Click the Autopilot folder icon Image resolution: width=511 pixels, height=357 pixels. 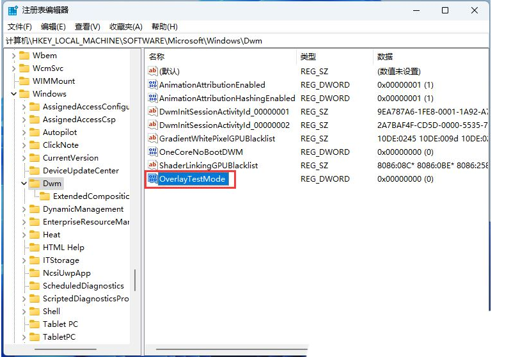pyautogui.click(x=35, y=132)
